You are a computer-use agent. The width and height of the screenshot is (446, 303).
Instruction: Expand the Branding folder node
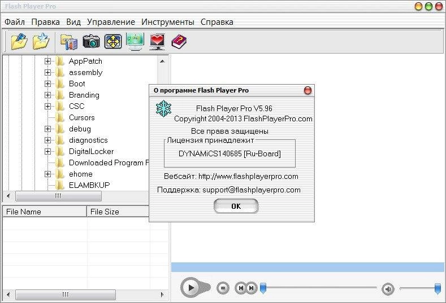48,95
